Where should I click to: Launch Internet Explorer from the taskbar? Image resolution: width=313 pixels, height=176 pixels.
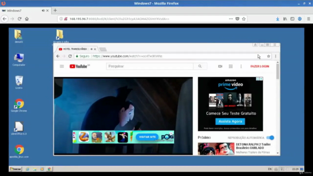click(27, 169)
